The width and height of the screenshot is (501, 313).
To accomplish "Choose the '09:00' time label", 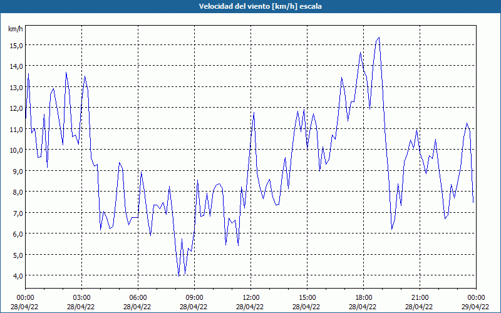I will point(195,298).
